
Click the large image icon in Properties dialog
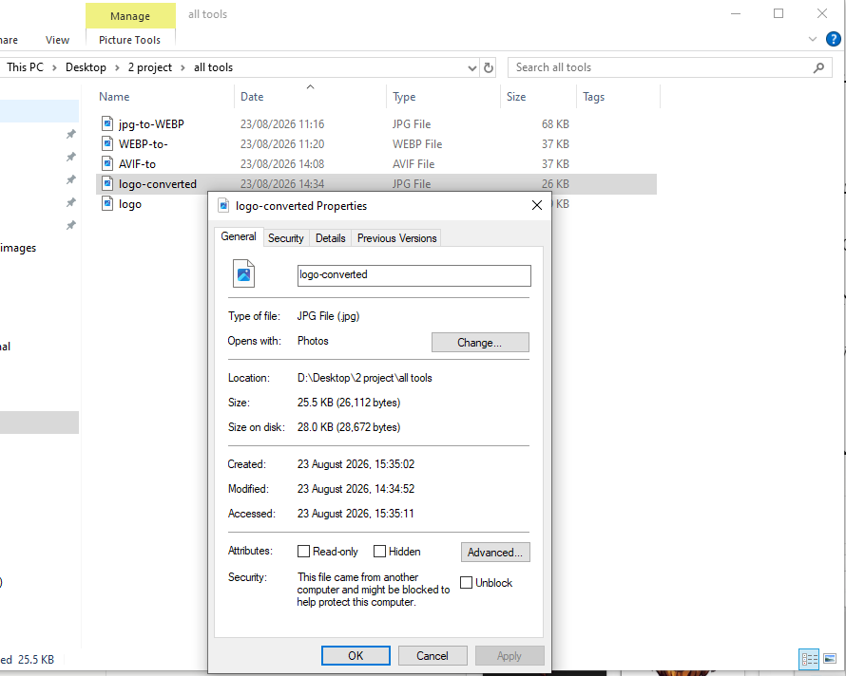coord(243,273)
